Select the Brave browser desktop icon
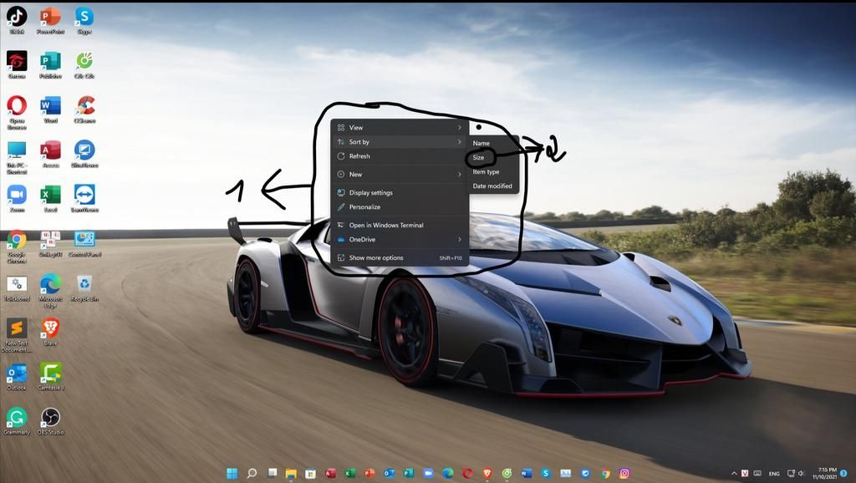856x483 pixels. click(50, 332)
